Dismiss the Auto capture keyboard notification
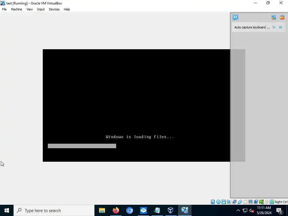The width and height of the screenshot is (288, 216). point(280,27)
